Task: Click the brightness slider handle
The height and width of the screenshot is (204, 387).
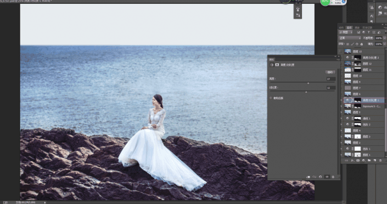Action: (x=309, y=83)
